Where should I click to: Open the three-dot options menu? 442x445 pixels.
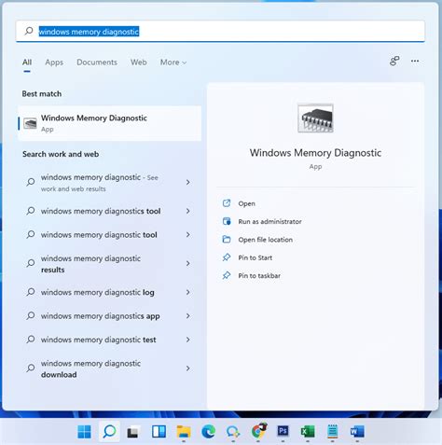coord(415,61)
